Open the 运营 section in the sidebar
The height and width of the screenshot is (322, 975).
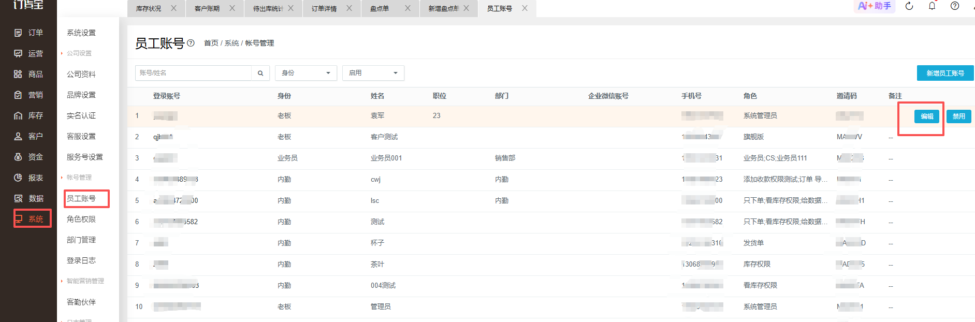tap(28, 53)
